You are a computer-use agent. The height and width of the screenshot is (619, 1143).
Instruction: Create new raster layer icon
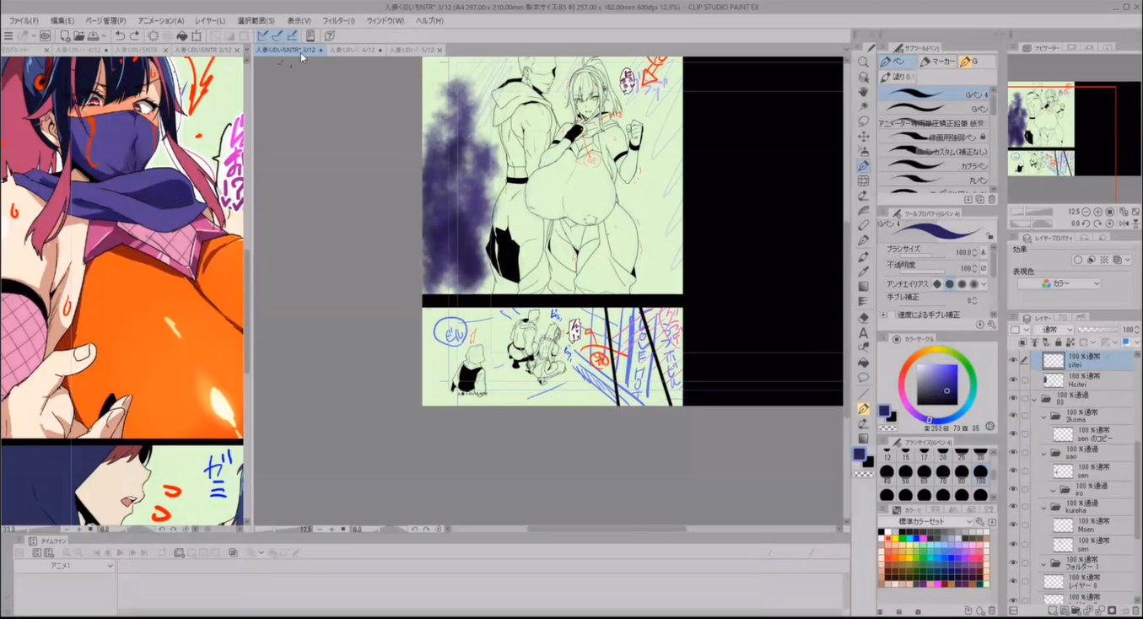point(1054,611)
